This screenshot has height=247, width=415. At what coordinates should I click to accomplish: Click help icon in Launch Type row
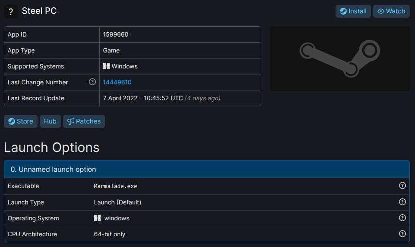(402, 202)
